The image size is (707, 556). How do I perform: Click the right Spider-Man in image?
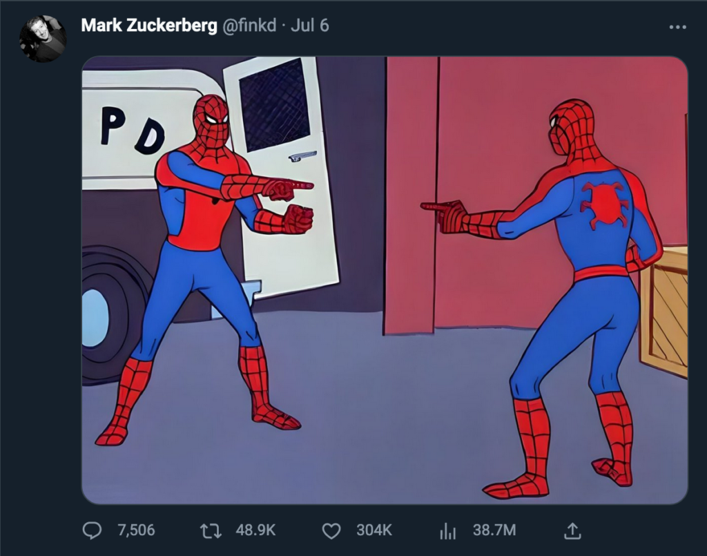(x=563, y=298)
